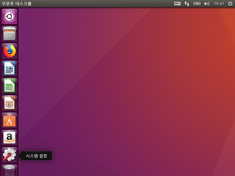Click the '우분투 데스크톱' panel title
The width and height of the screenshot is (235, 176).
(x=17, y=3)
